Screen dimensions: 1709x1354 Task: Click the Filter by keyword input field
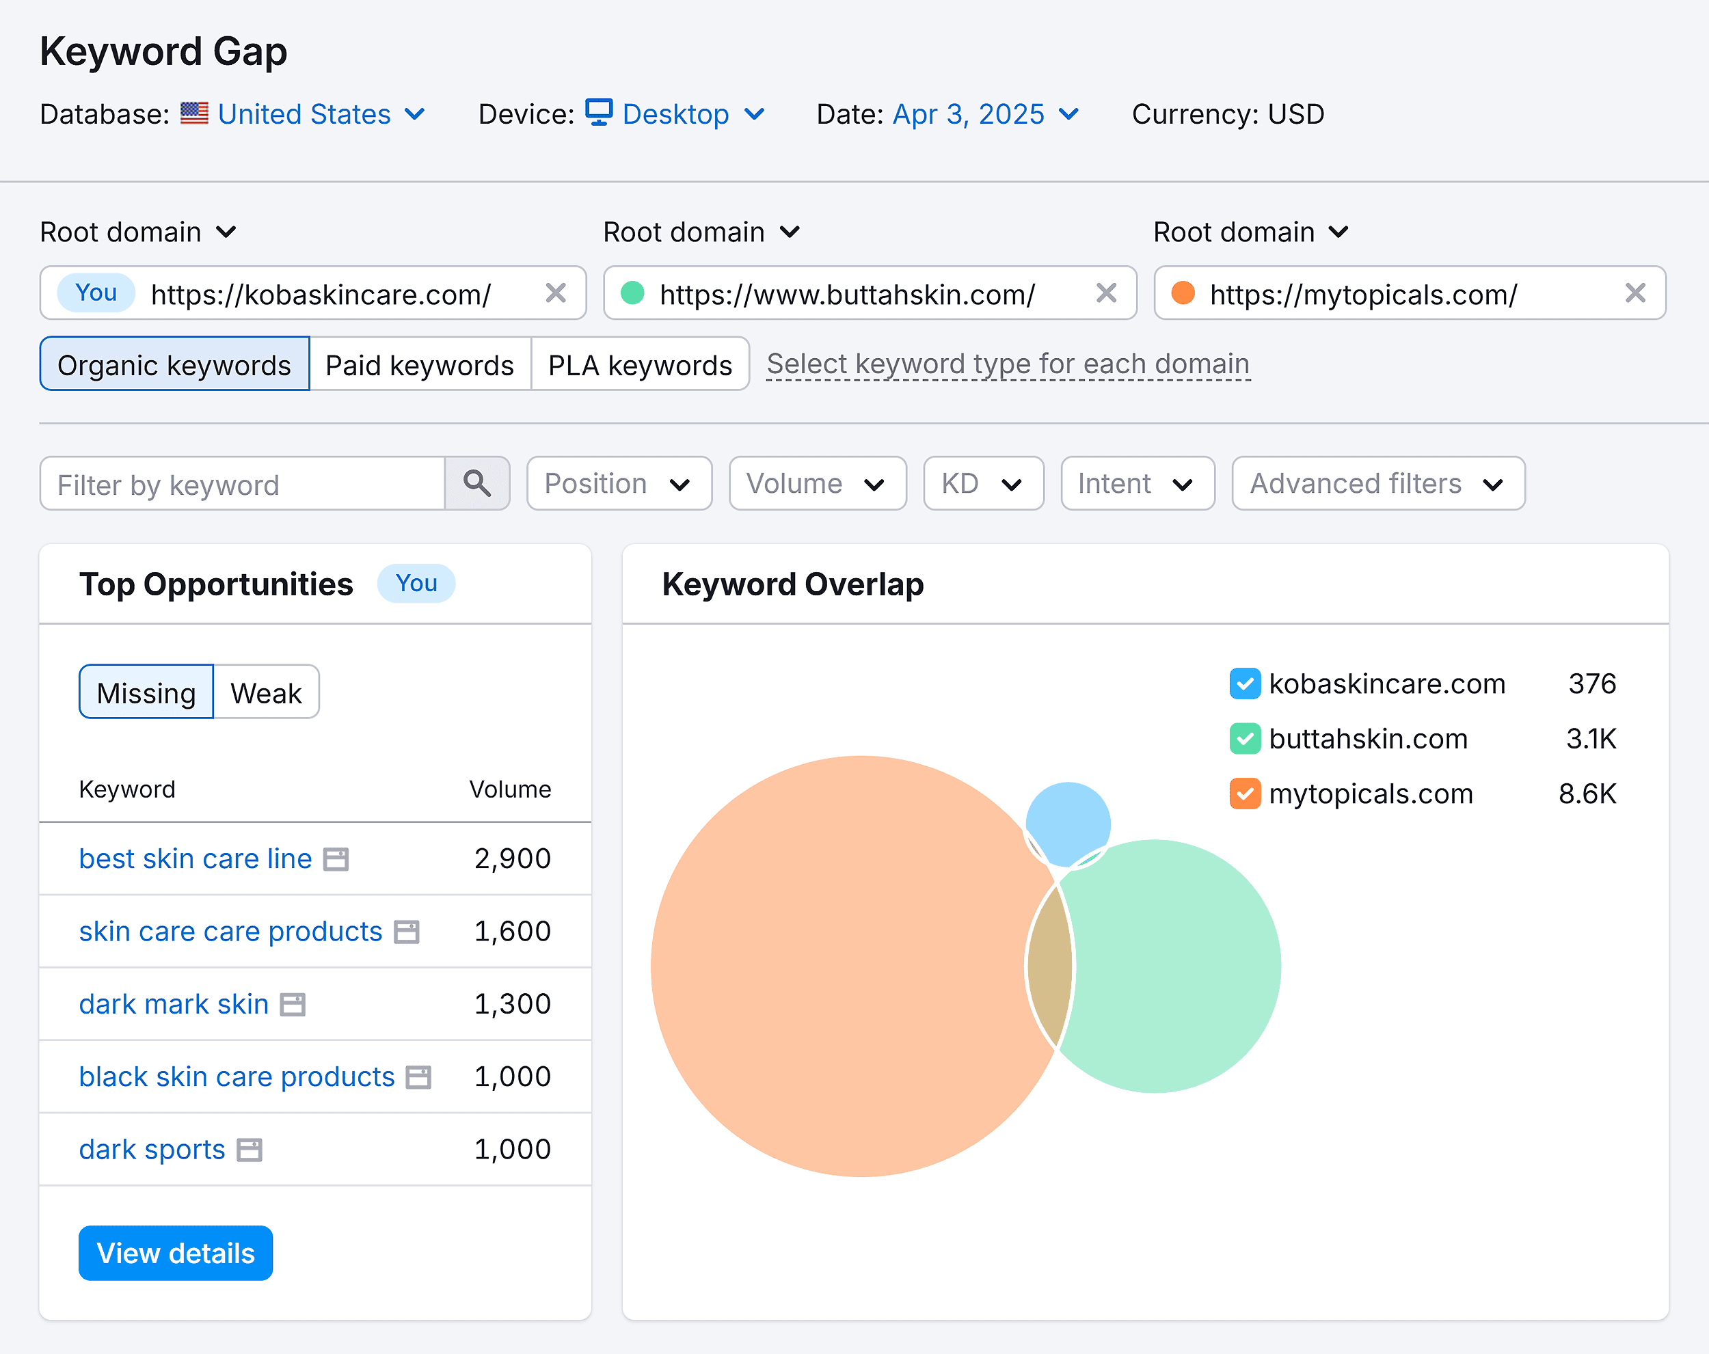[243, 484]
